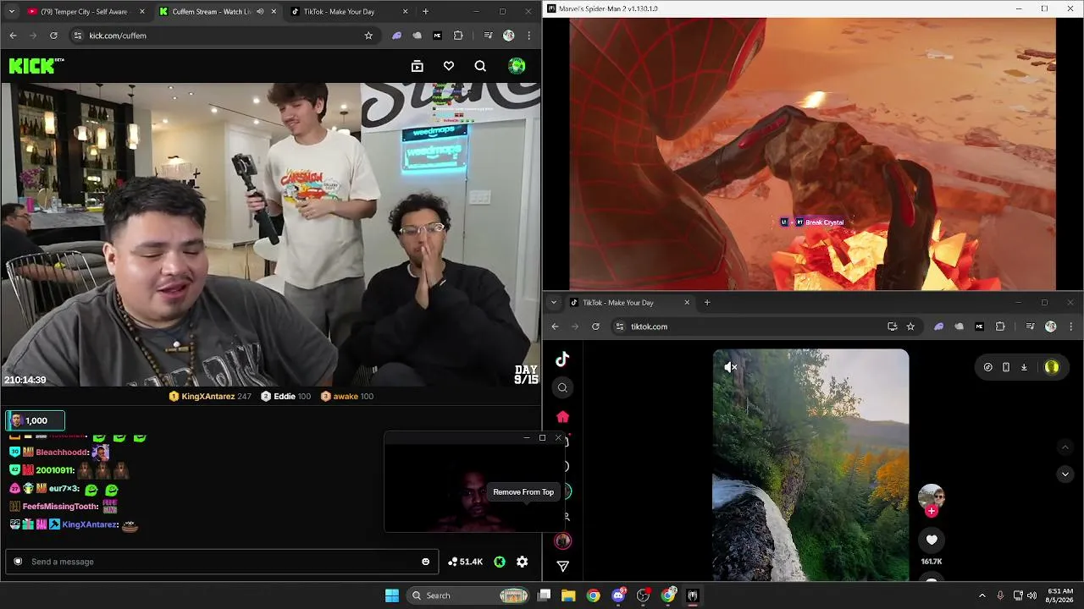This screenshot has width=1084, height=609.
Task: Reload the tiktok.com page
Action: pos(595,326)
